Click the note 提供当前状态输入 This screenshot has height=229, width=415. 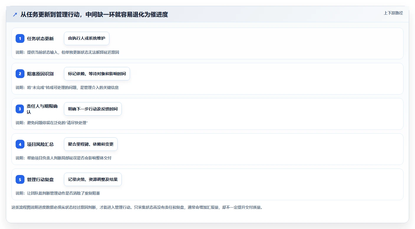pyautogui.click(x=67, y=52)
